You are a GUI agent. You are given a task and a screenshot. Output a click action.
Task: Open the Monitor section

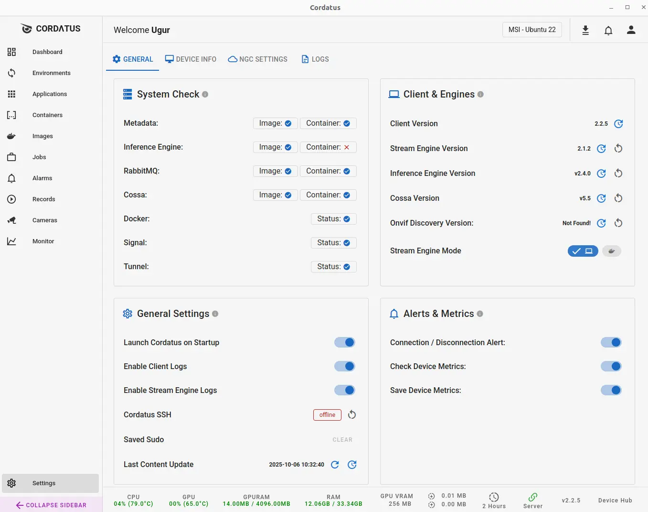[x=43, y=241]
